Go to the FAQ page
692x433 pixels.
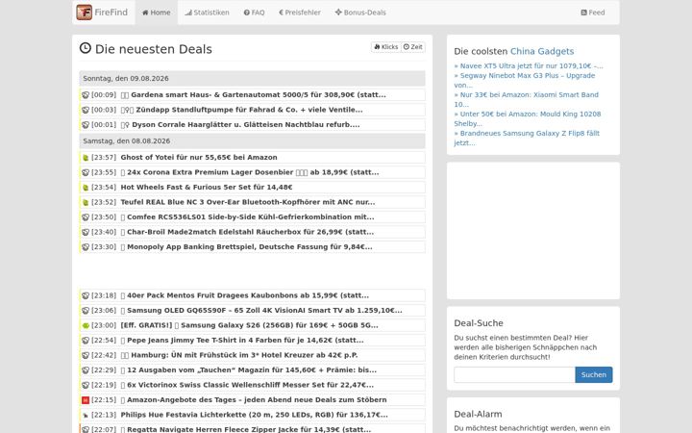pyautogui.click(x=254, y=13)
